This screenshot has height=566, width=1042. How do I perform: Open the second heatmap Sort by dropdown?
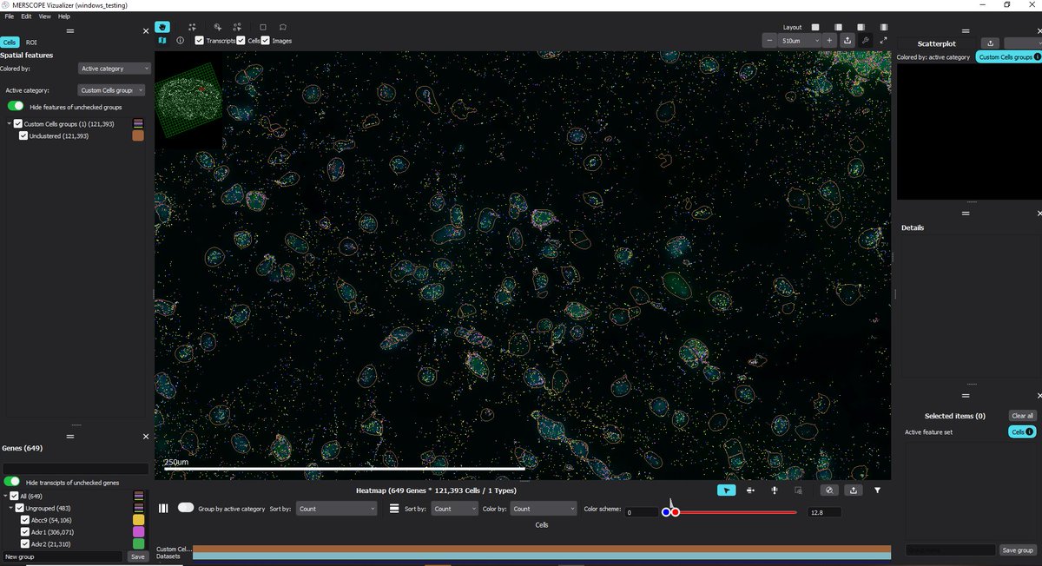tap(454, 509)
